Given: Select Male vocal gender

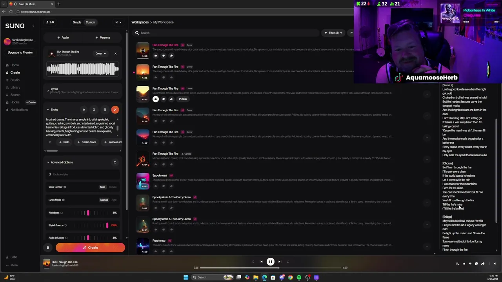Looking at the screenshot, I should click(x=103, y=187).
